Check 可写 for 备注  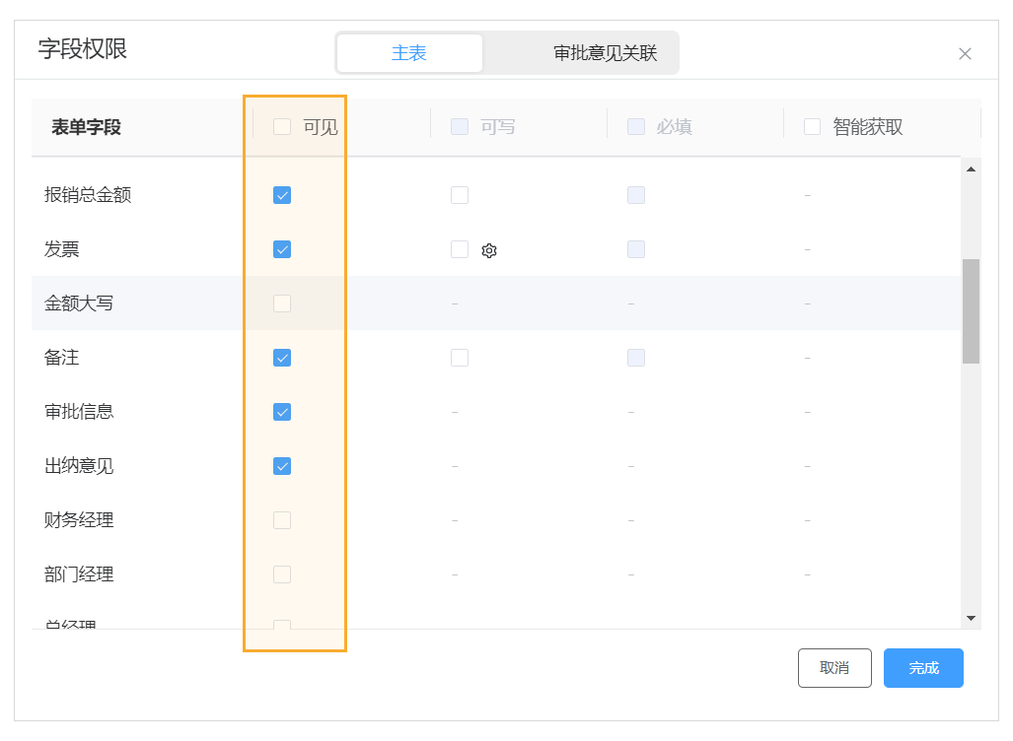459,358
